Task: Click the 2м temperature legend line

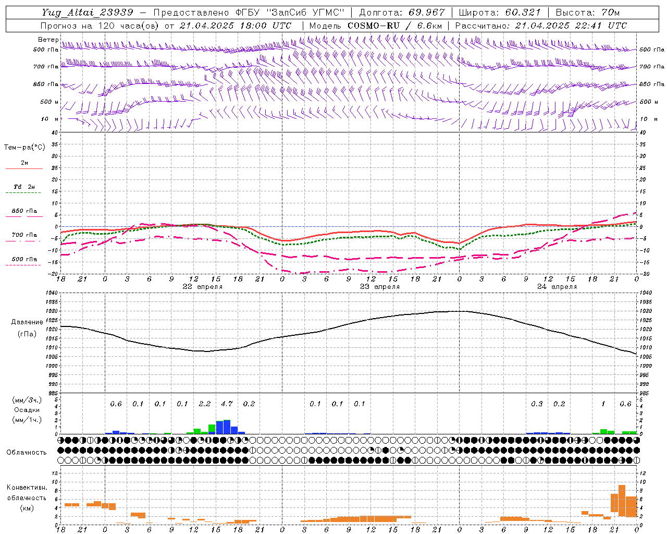Action: coord(24,168)
